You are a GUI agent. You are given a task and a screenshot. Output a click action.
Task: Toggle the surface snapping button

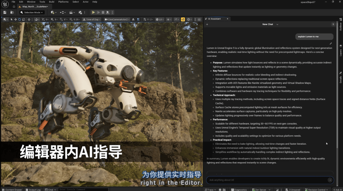[x=36, y=19]
